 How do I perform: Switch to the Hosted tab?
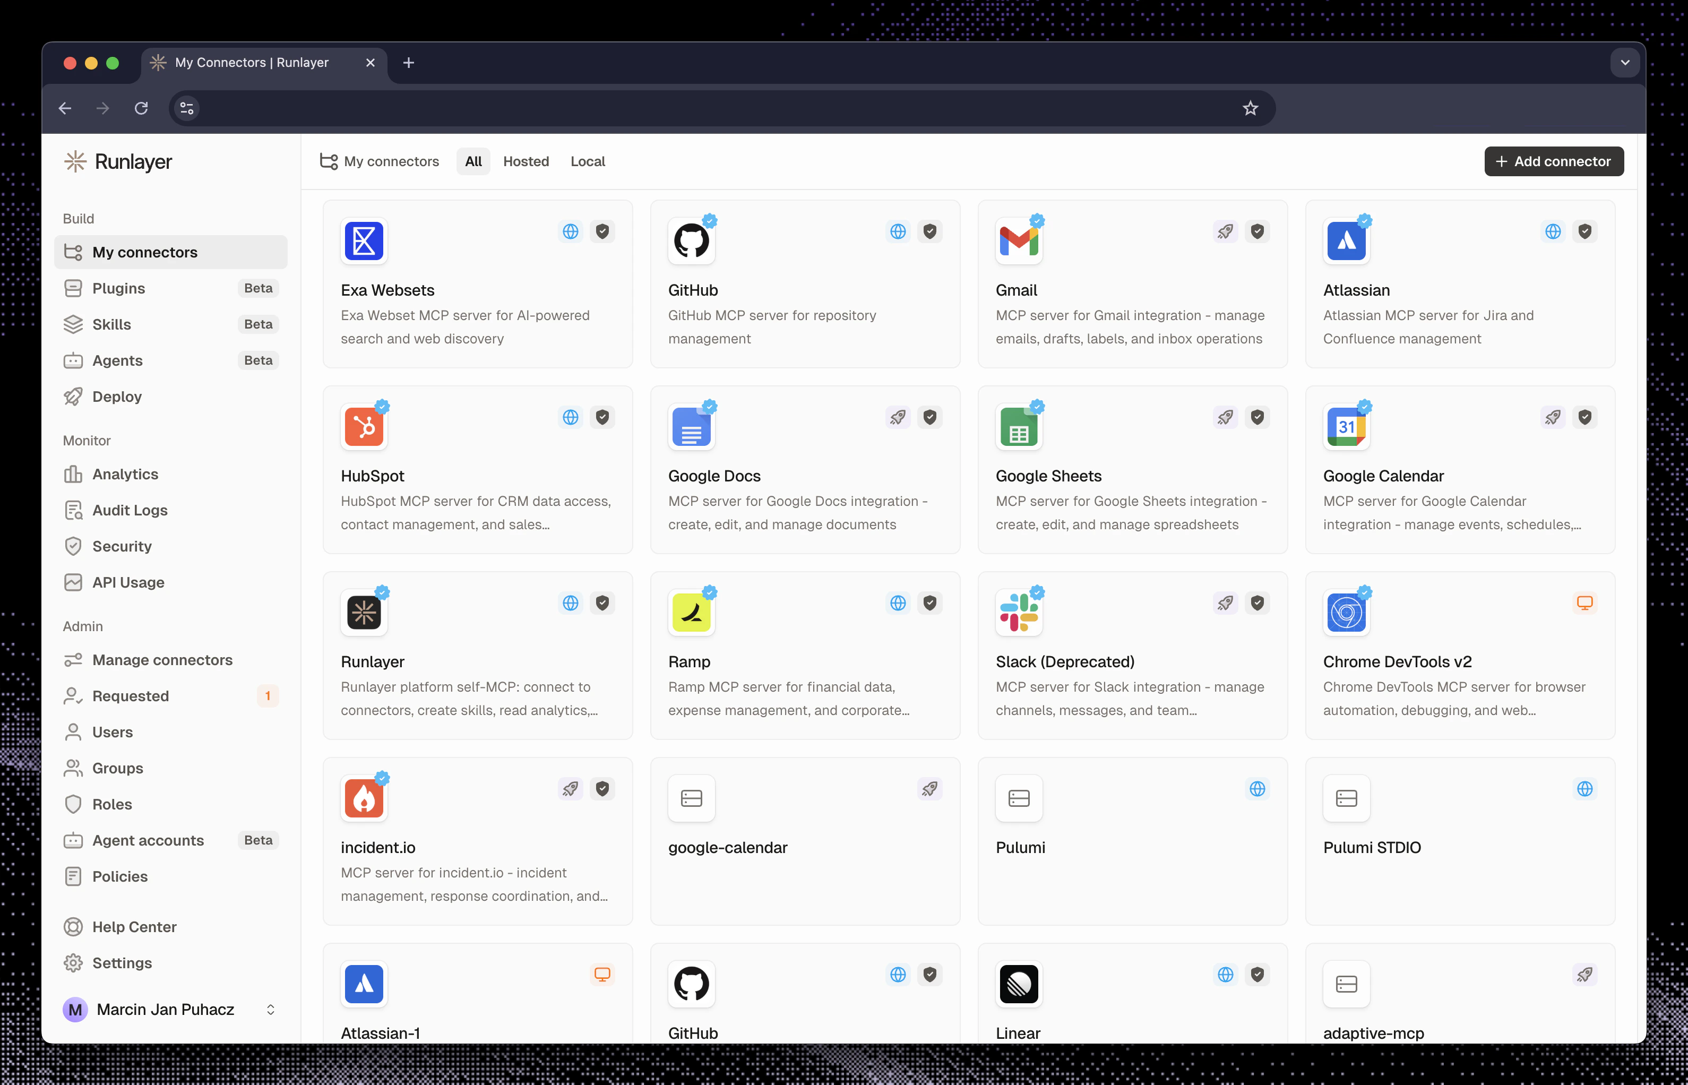coord(526,161)
